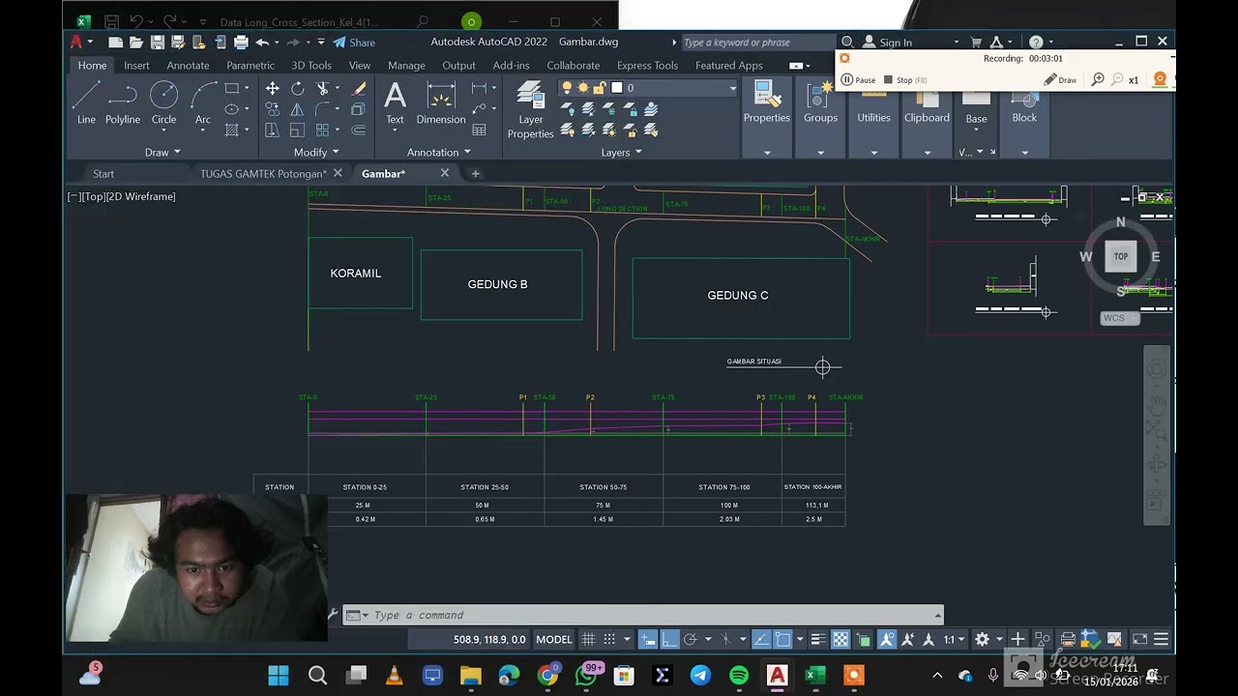The height and width of the screenshot is (696, 1238).
Task: Expand the Layers panel dropdown
Action: click(621, 153)
